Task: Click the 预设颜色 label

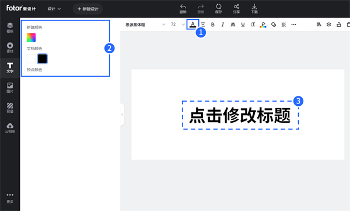Action: coord(34,70)
